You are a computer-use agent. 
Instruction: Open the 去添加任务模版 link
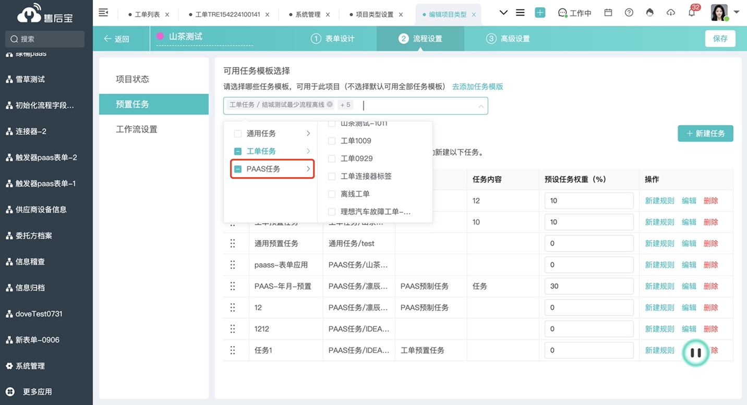click(477, 87)
